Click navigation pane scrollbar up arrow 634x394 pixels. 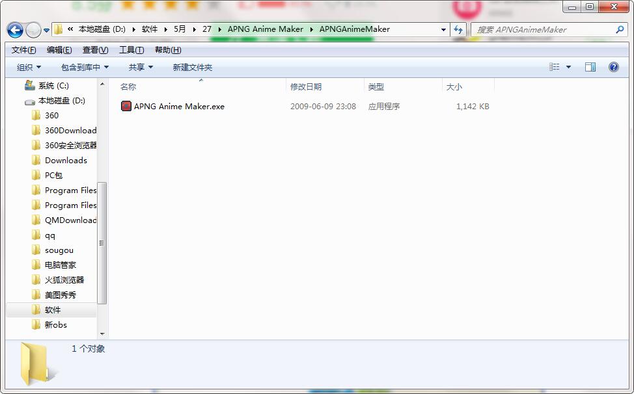[102, 84]
